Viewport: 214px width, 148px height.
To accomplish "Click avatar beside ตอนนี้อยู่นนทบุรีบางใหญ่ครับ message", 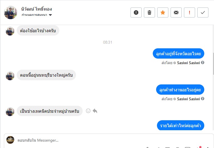I will (10, 76).
